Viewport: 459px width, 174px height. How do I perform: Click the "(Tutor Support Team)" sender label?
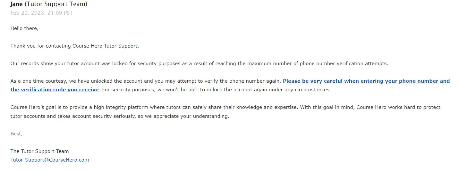point(56,4)
